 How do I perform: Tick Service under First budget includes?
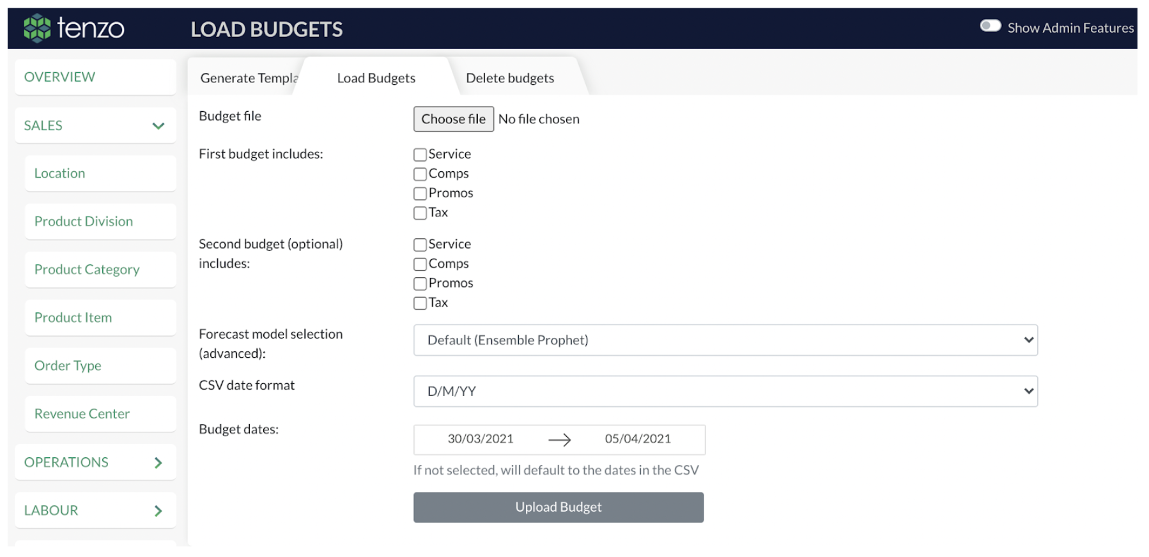point(420,155)
